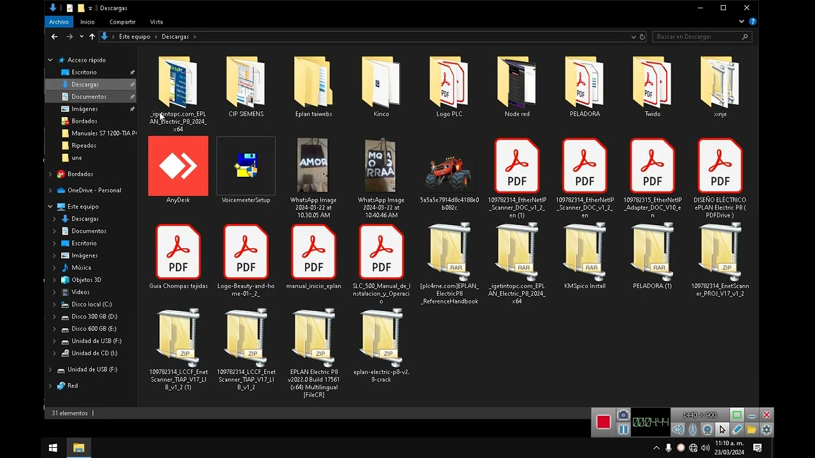This screenshot has height=458, width=815.
Task: Toggle mouse cursor capture in recorder
Action: (x=722, y=430)
